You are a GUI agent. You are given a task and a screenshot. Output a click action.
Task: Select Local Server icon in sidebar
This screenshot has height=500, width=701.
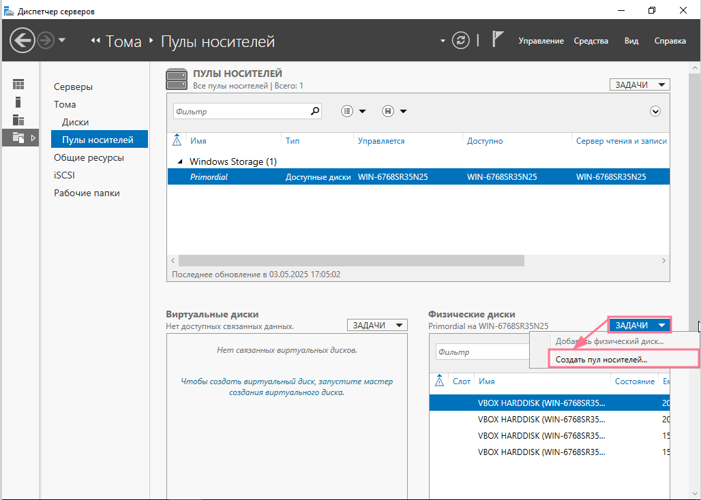(18, 102)
